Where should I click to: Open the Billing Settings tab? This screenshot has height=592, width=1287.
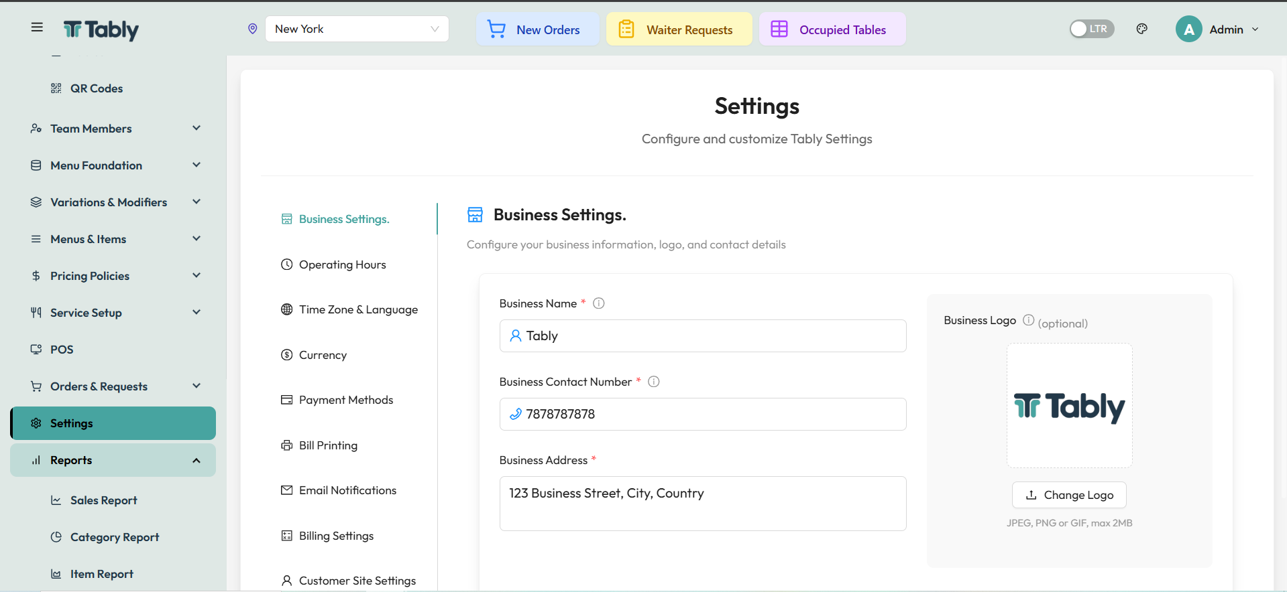point(350,536)
